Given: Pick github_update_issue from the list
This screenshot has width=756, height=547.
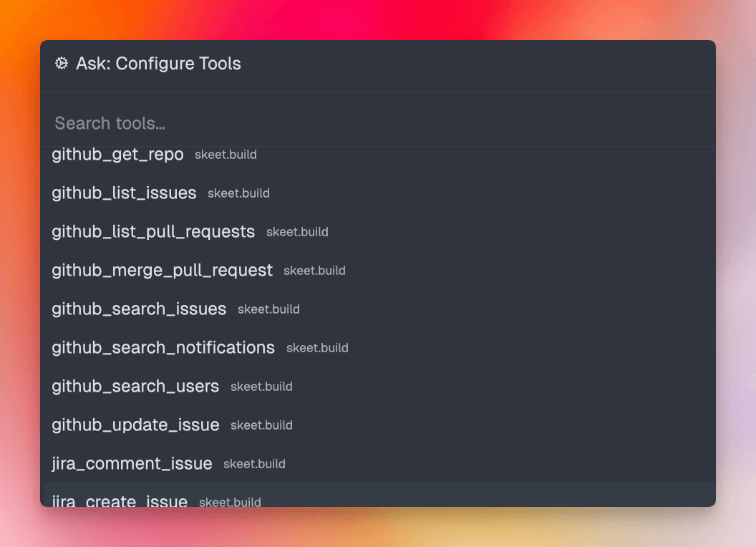Looking at the screenshot, I should 379,425.
